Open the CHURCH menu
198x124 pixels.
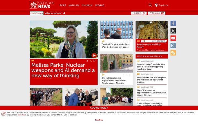(87, 5)
